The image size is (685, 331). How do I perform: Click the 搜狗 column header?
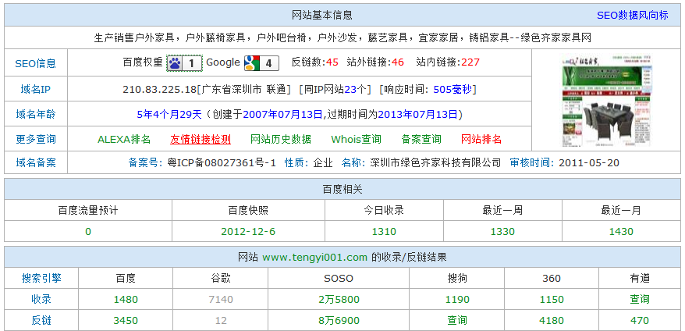[457, 278]
